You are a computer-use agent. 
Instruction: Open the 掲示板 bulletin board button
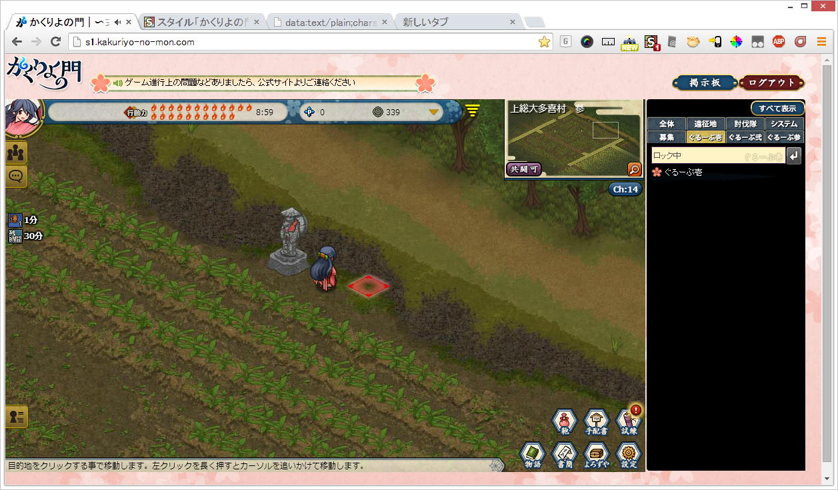click(705, 83)
